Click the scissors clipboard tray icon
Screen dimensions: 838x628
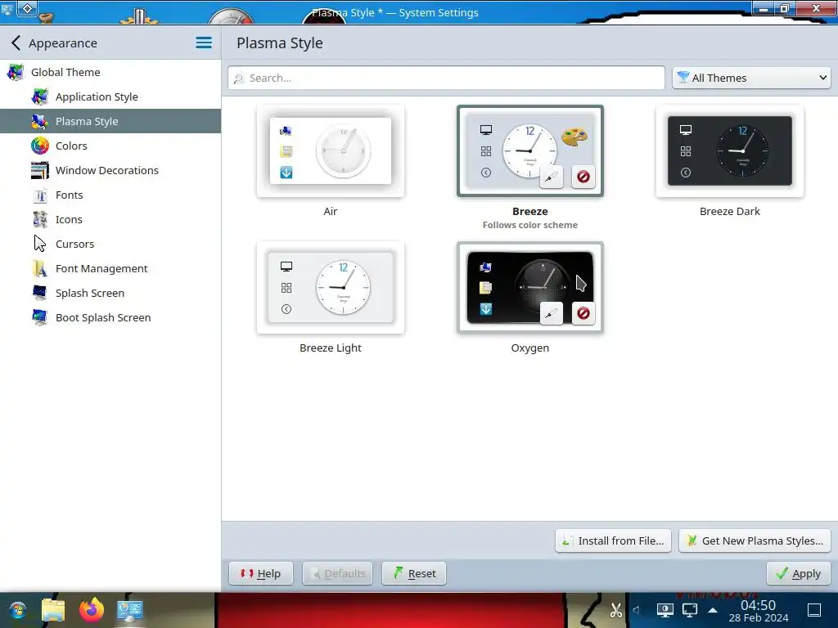pos(616,610)
